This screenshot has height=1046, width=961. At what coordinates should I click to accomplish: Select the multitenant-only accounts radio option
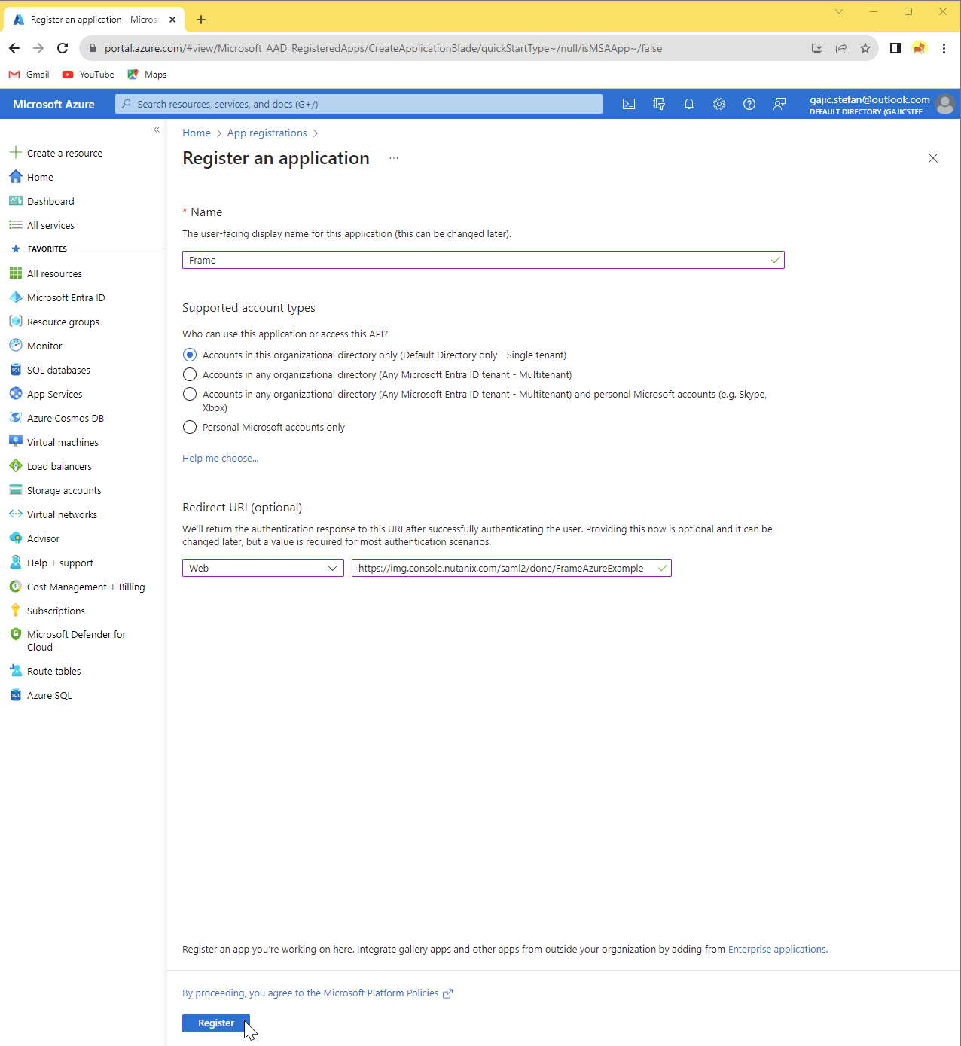[190, 374]
